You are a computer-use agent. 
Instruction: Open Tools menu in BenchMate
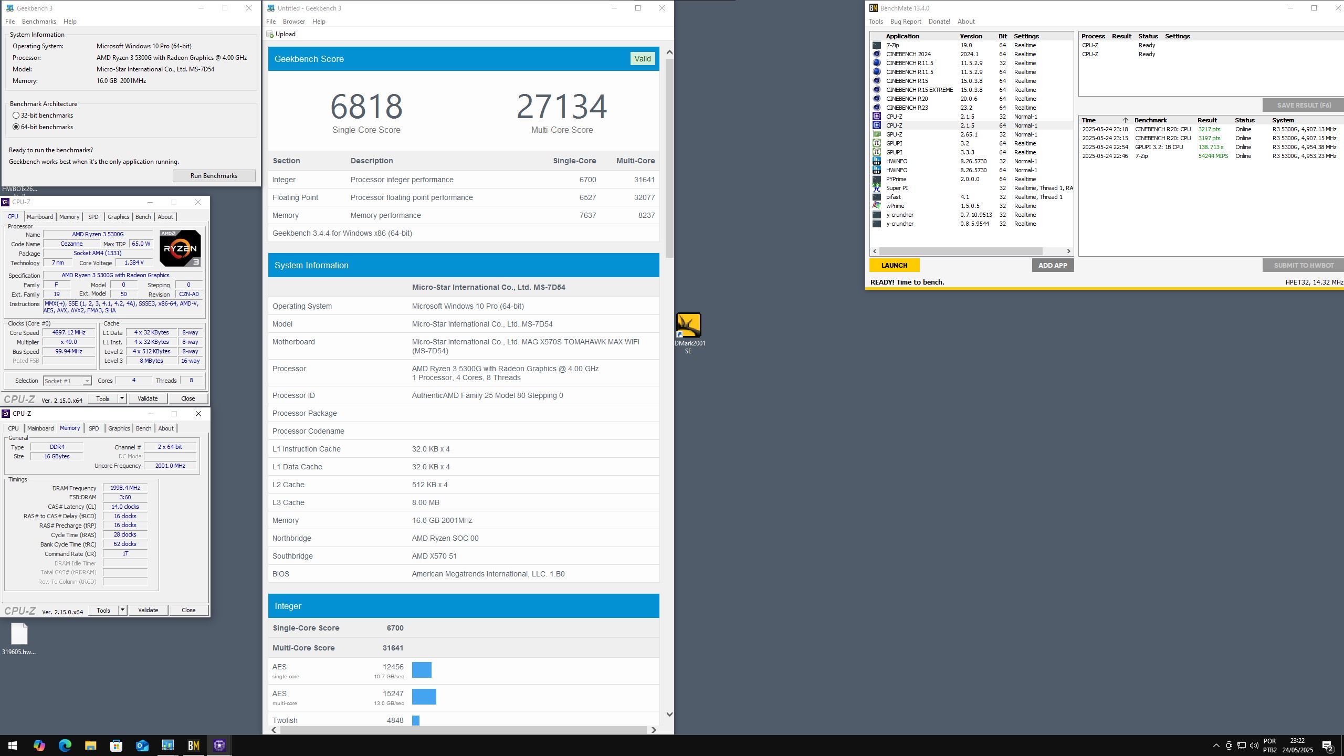click(876, 22)
